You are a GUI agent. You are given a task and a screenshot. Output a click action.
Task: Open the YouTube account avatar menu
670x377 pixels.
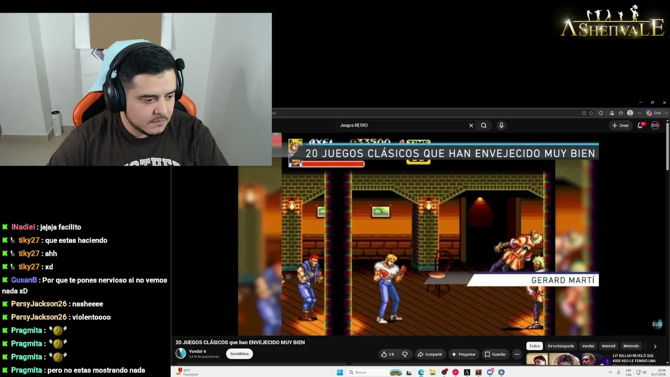pyautogui.click(x=655, y=125)
